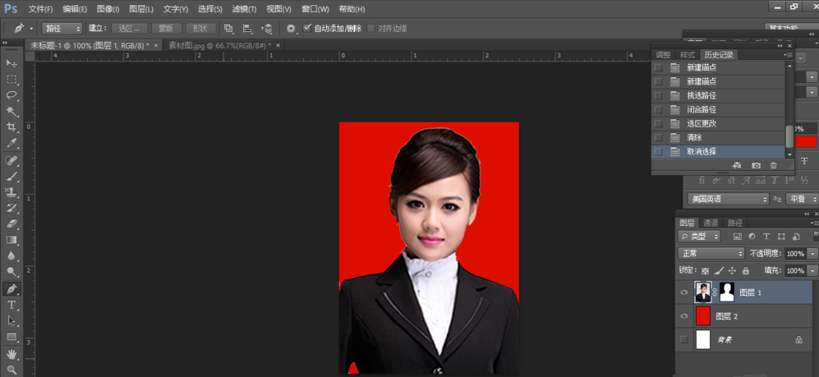
Task: Click the 选区... button in options bar
Action: (129, 29)
